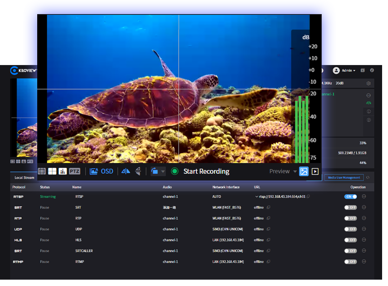Viewport: 388px width, 286px height.
Task: Click the safe-area frame overlay icon
Action: (42, 171)
